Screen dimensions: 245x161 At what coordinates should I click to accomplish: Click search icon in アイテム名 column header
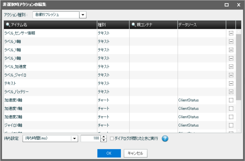click(x=8, y=25)
